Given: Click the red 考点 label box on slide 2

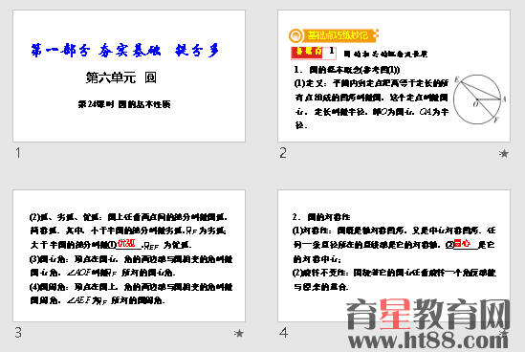Looking at the screenshot, I should 307,52.
